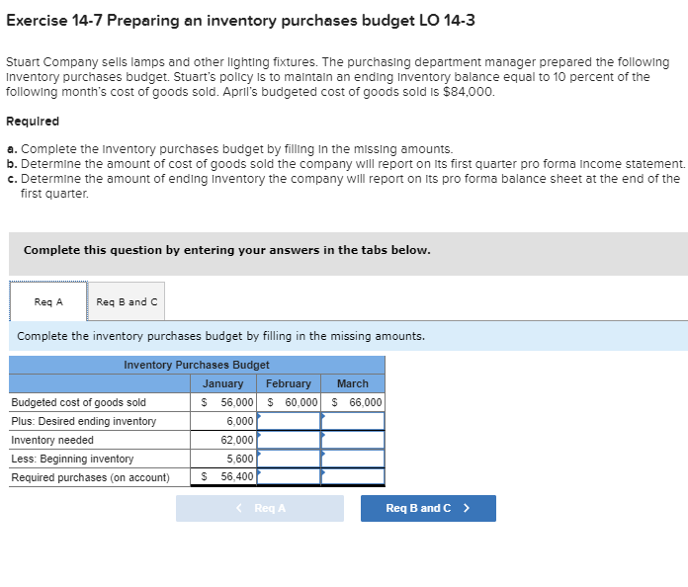Click the March column header
The image size is (688, 587).
(x=353, y=383)
